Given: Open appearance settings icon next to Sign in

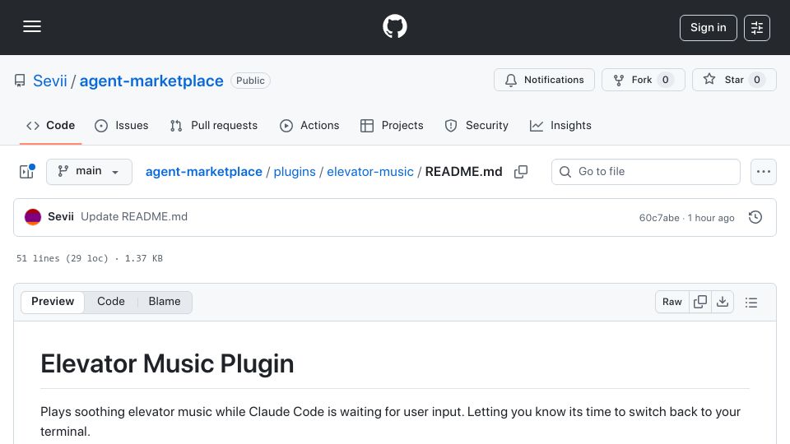Looking at the screenshot, I should tap(757, 28).
